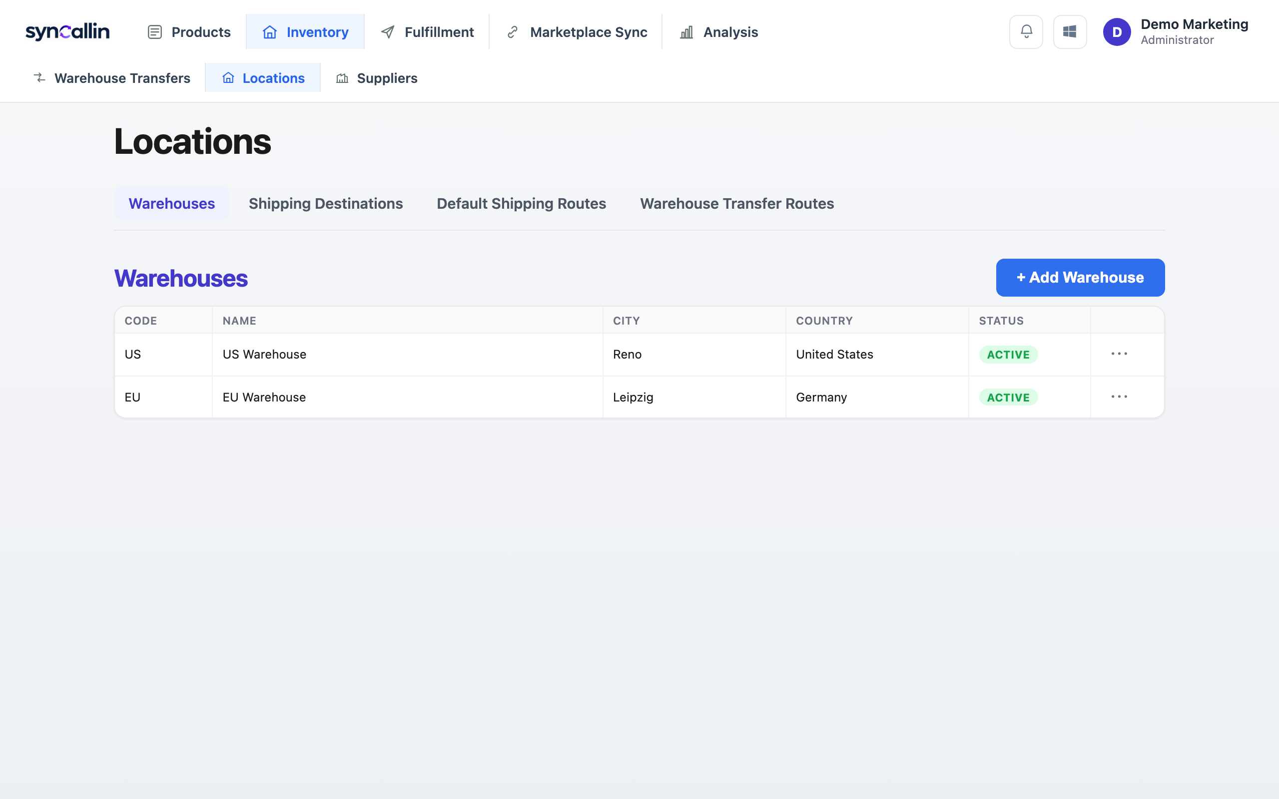
Task: Open Warehouse Transfers sub-navigation item
Action: 111,78
